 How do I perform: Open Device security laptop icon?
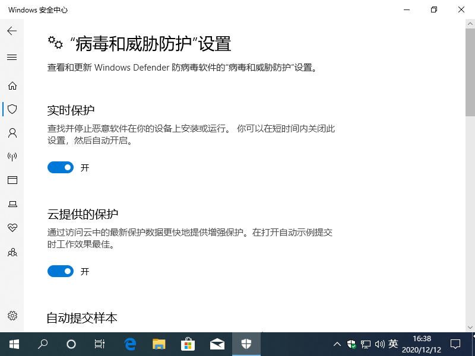pyautogui.click(x=12, y=204)
